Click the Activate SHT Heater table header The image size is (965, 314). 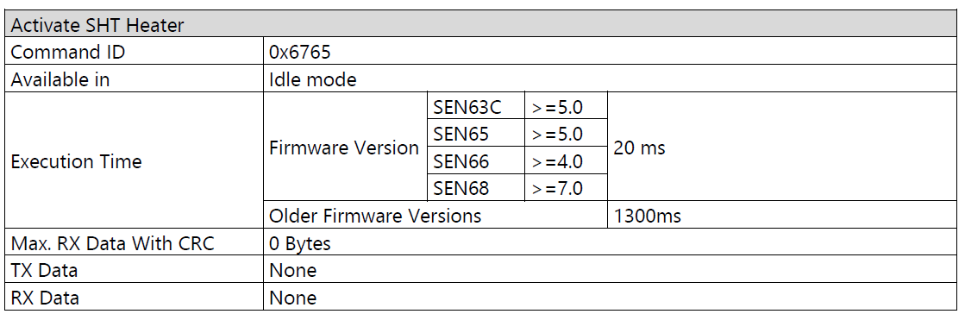click(481, 25)
